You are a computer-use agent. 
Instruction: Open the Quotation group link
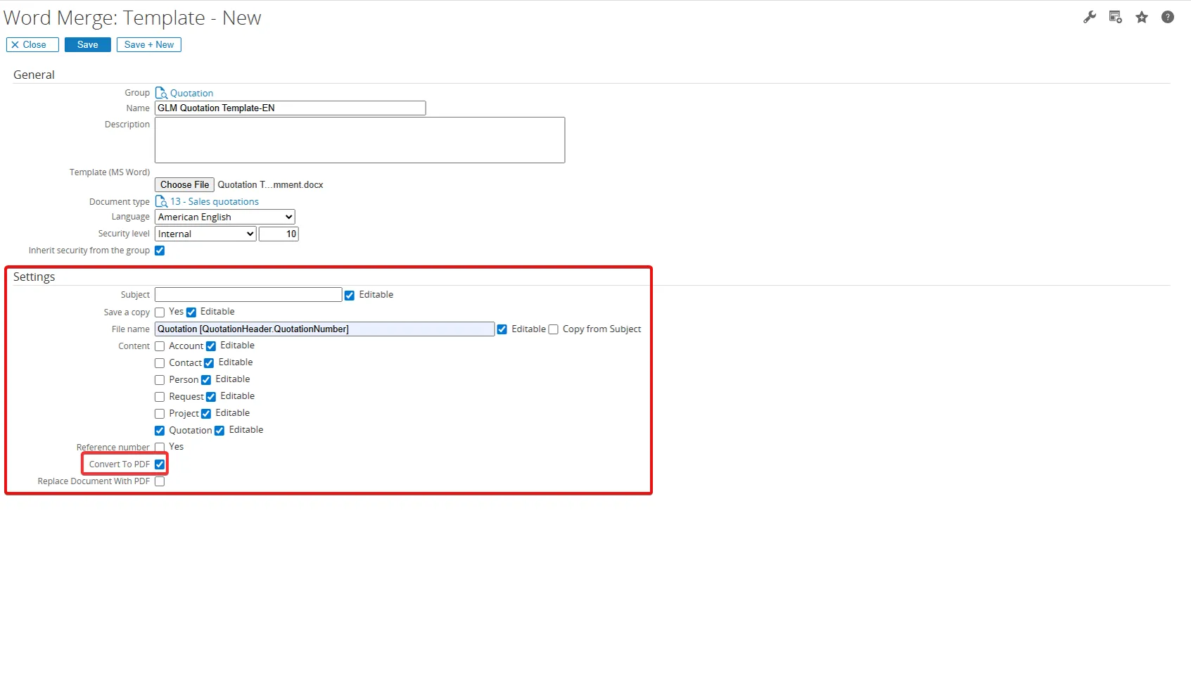coord(191,93)
